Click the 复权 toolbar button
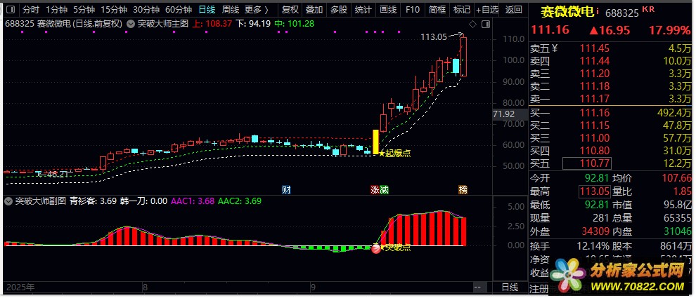The width and height of the screenshot is (696, 298). pyautogui.click(x=290, y=9)
